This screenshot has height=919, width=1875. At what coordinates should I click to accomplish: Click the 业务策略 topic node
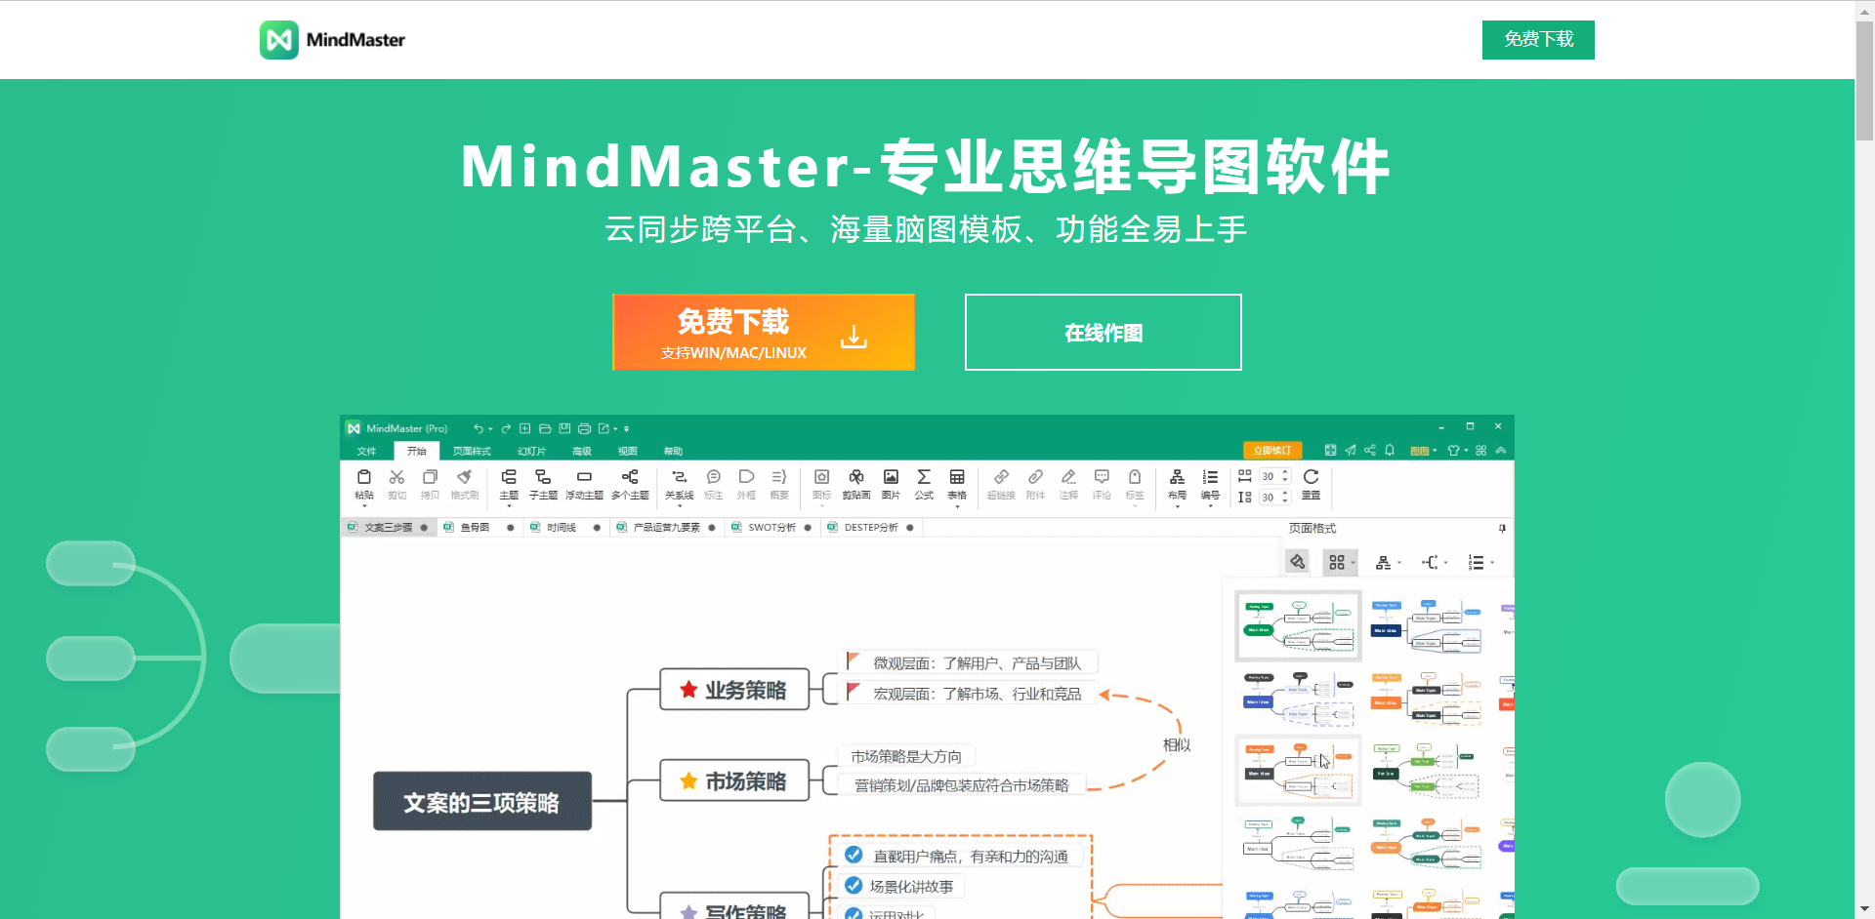click(x=734, y=690)
